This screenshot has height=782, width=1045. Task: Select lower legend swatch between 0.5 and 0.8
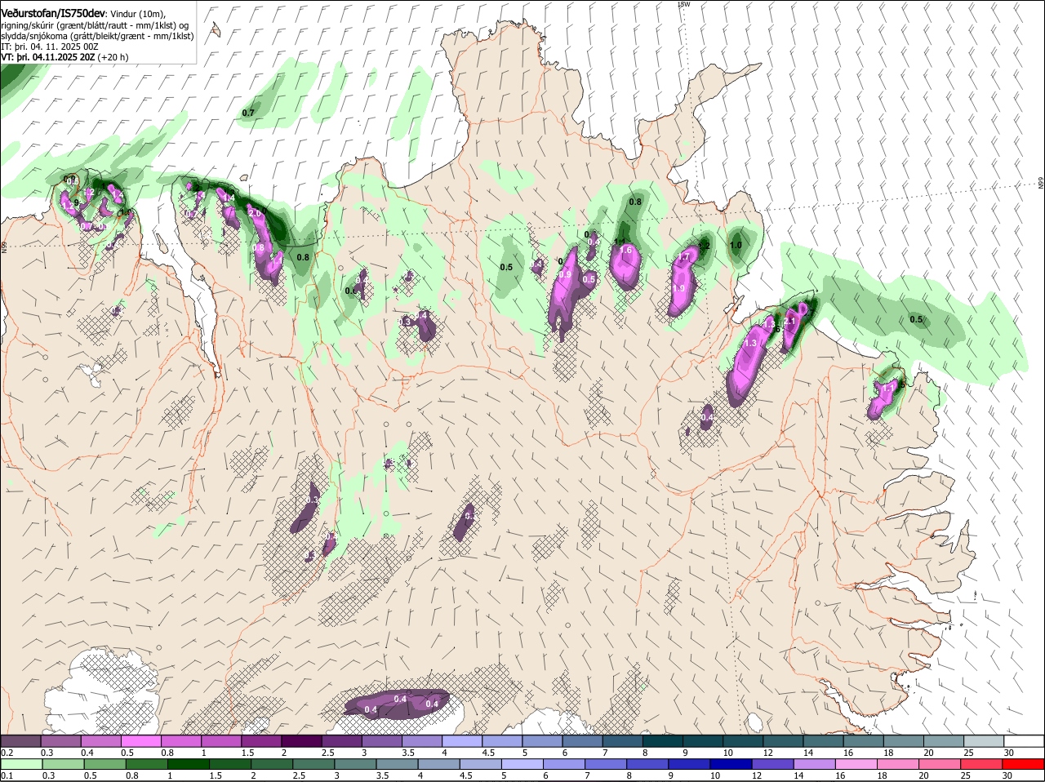pyautogui.click(x=104, y=764)
